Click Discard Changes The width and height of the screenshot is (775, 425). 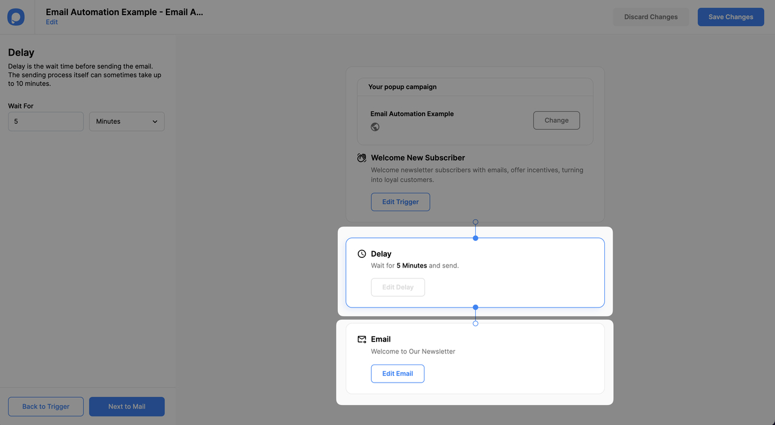(650, 16)
